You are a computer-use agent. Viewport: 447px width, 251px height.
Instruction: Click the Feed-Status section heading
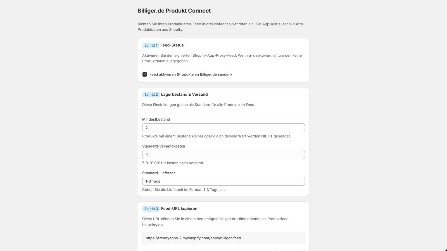(x=172, y=45)
